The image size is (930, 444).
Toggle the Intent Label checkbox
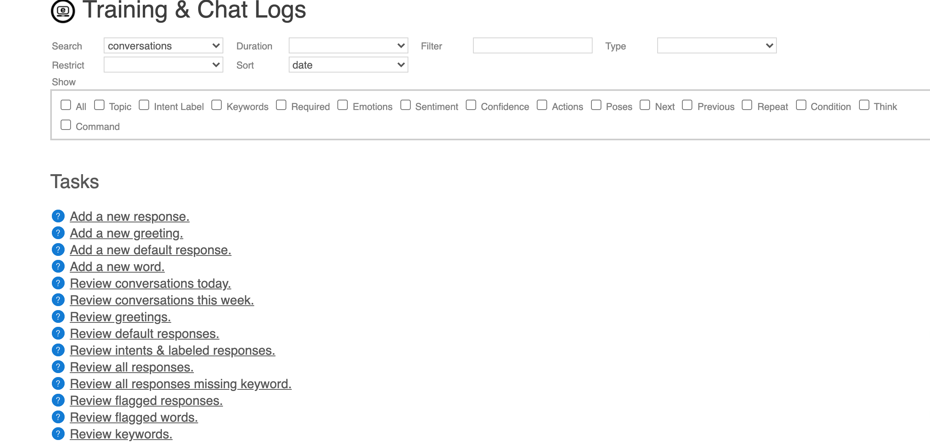point(144,105)
